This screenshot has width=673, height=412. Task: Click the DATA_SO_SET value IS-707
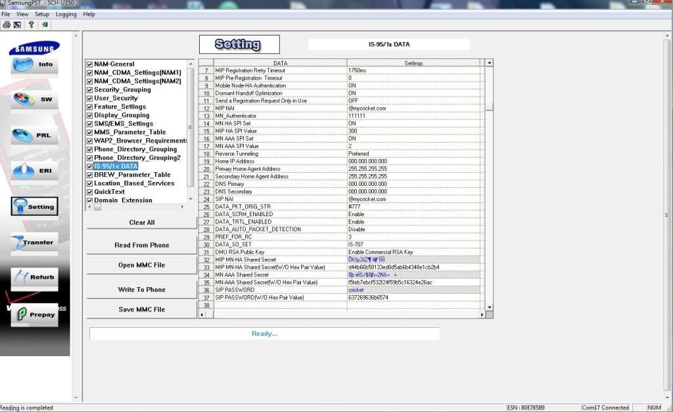tap(356, 244)
